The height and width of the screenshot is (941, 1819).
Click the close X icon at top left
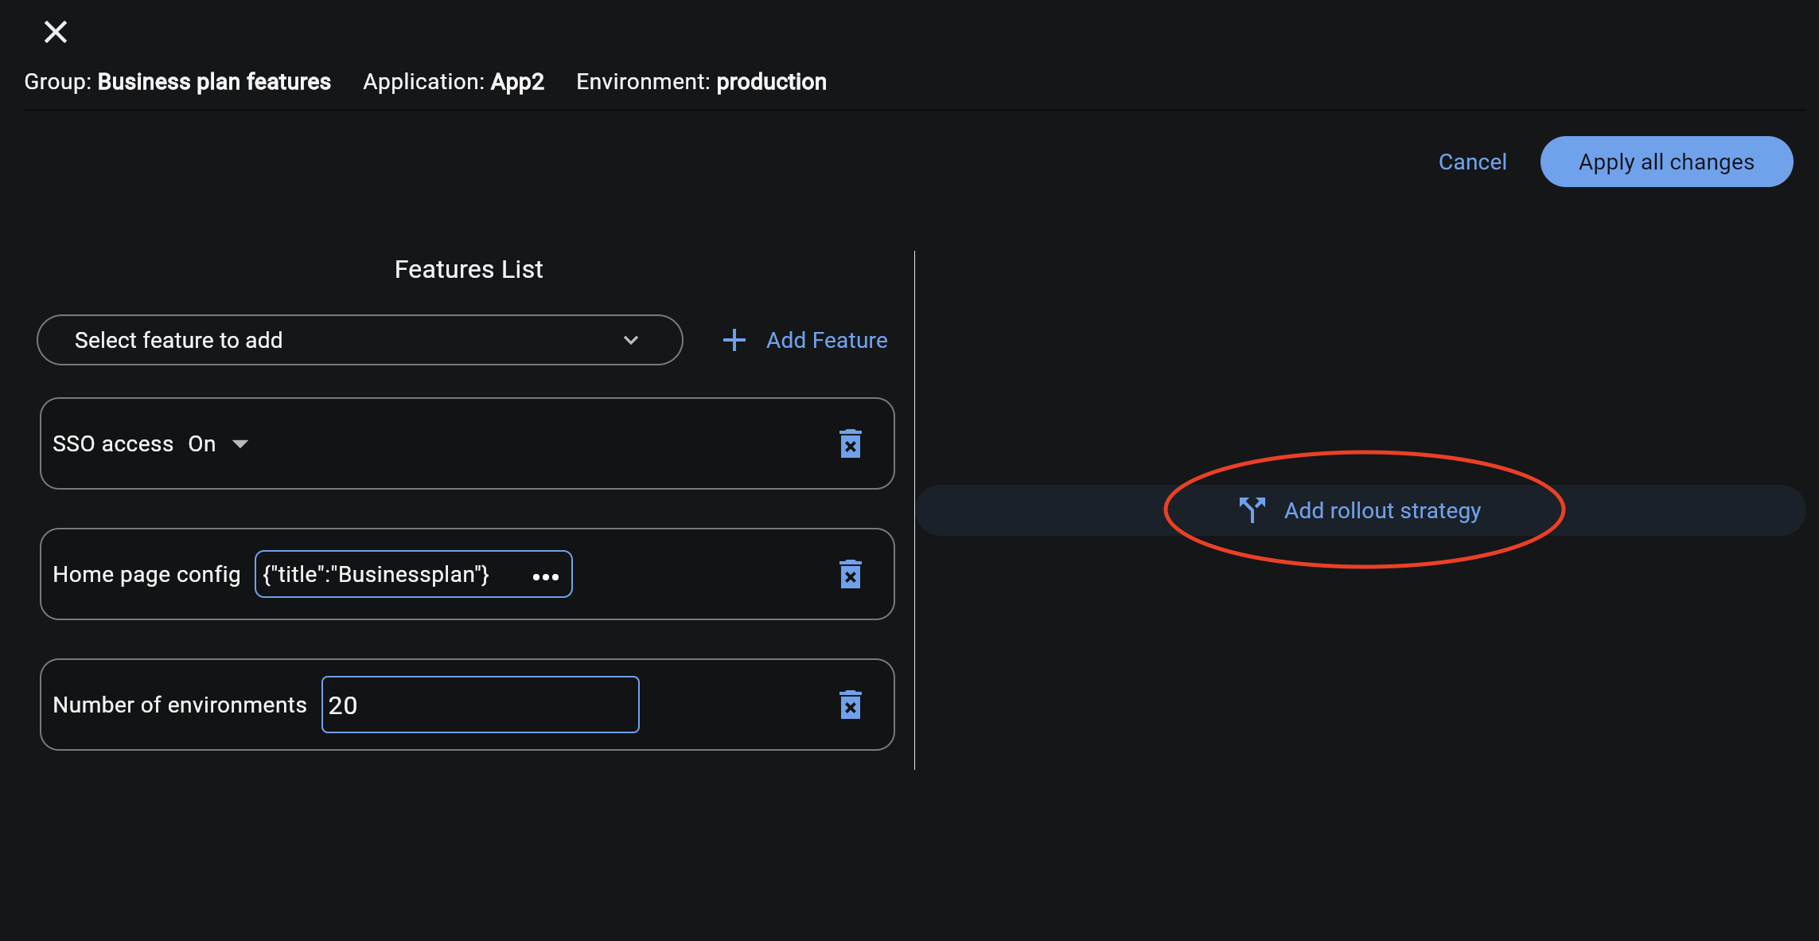coord(55,30)
